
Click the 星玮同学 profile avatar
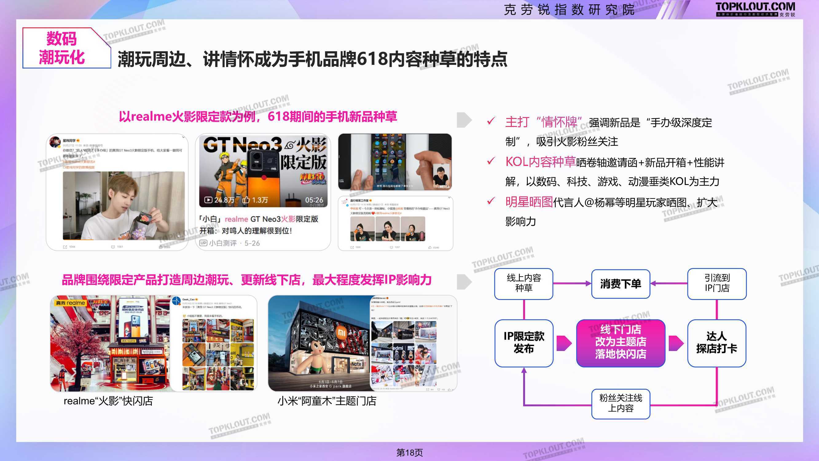tap(55, 142)
